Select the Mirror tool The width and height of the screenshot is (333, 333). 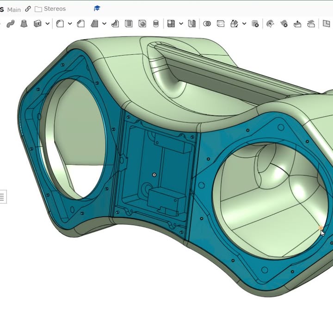click(192, 24)
